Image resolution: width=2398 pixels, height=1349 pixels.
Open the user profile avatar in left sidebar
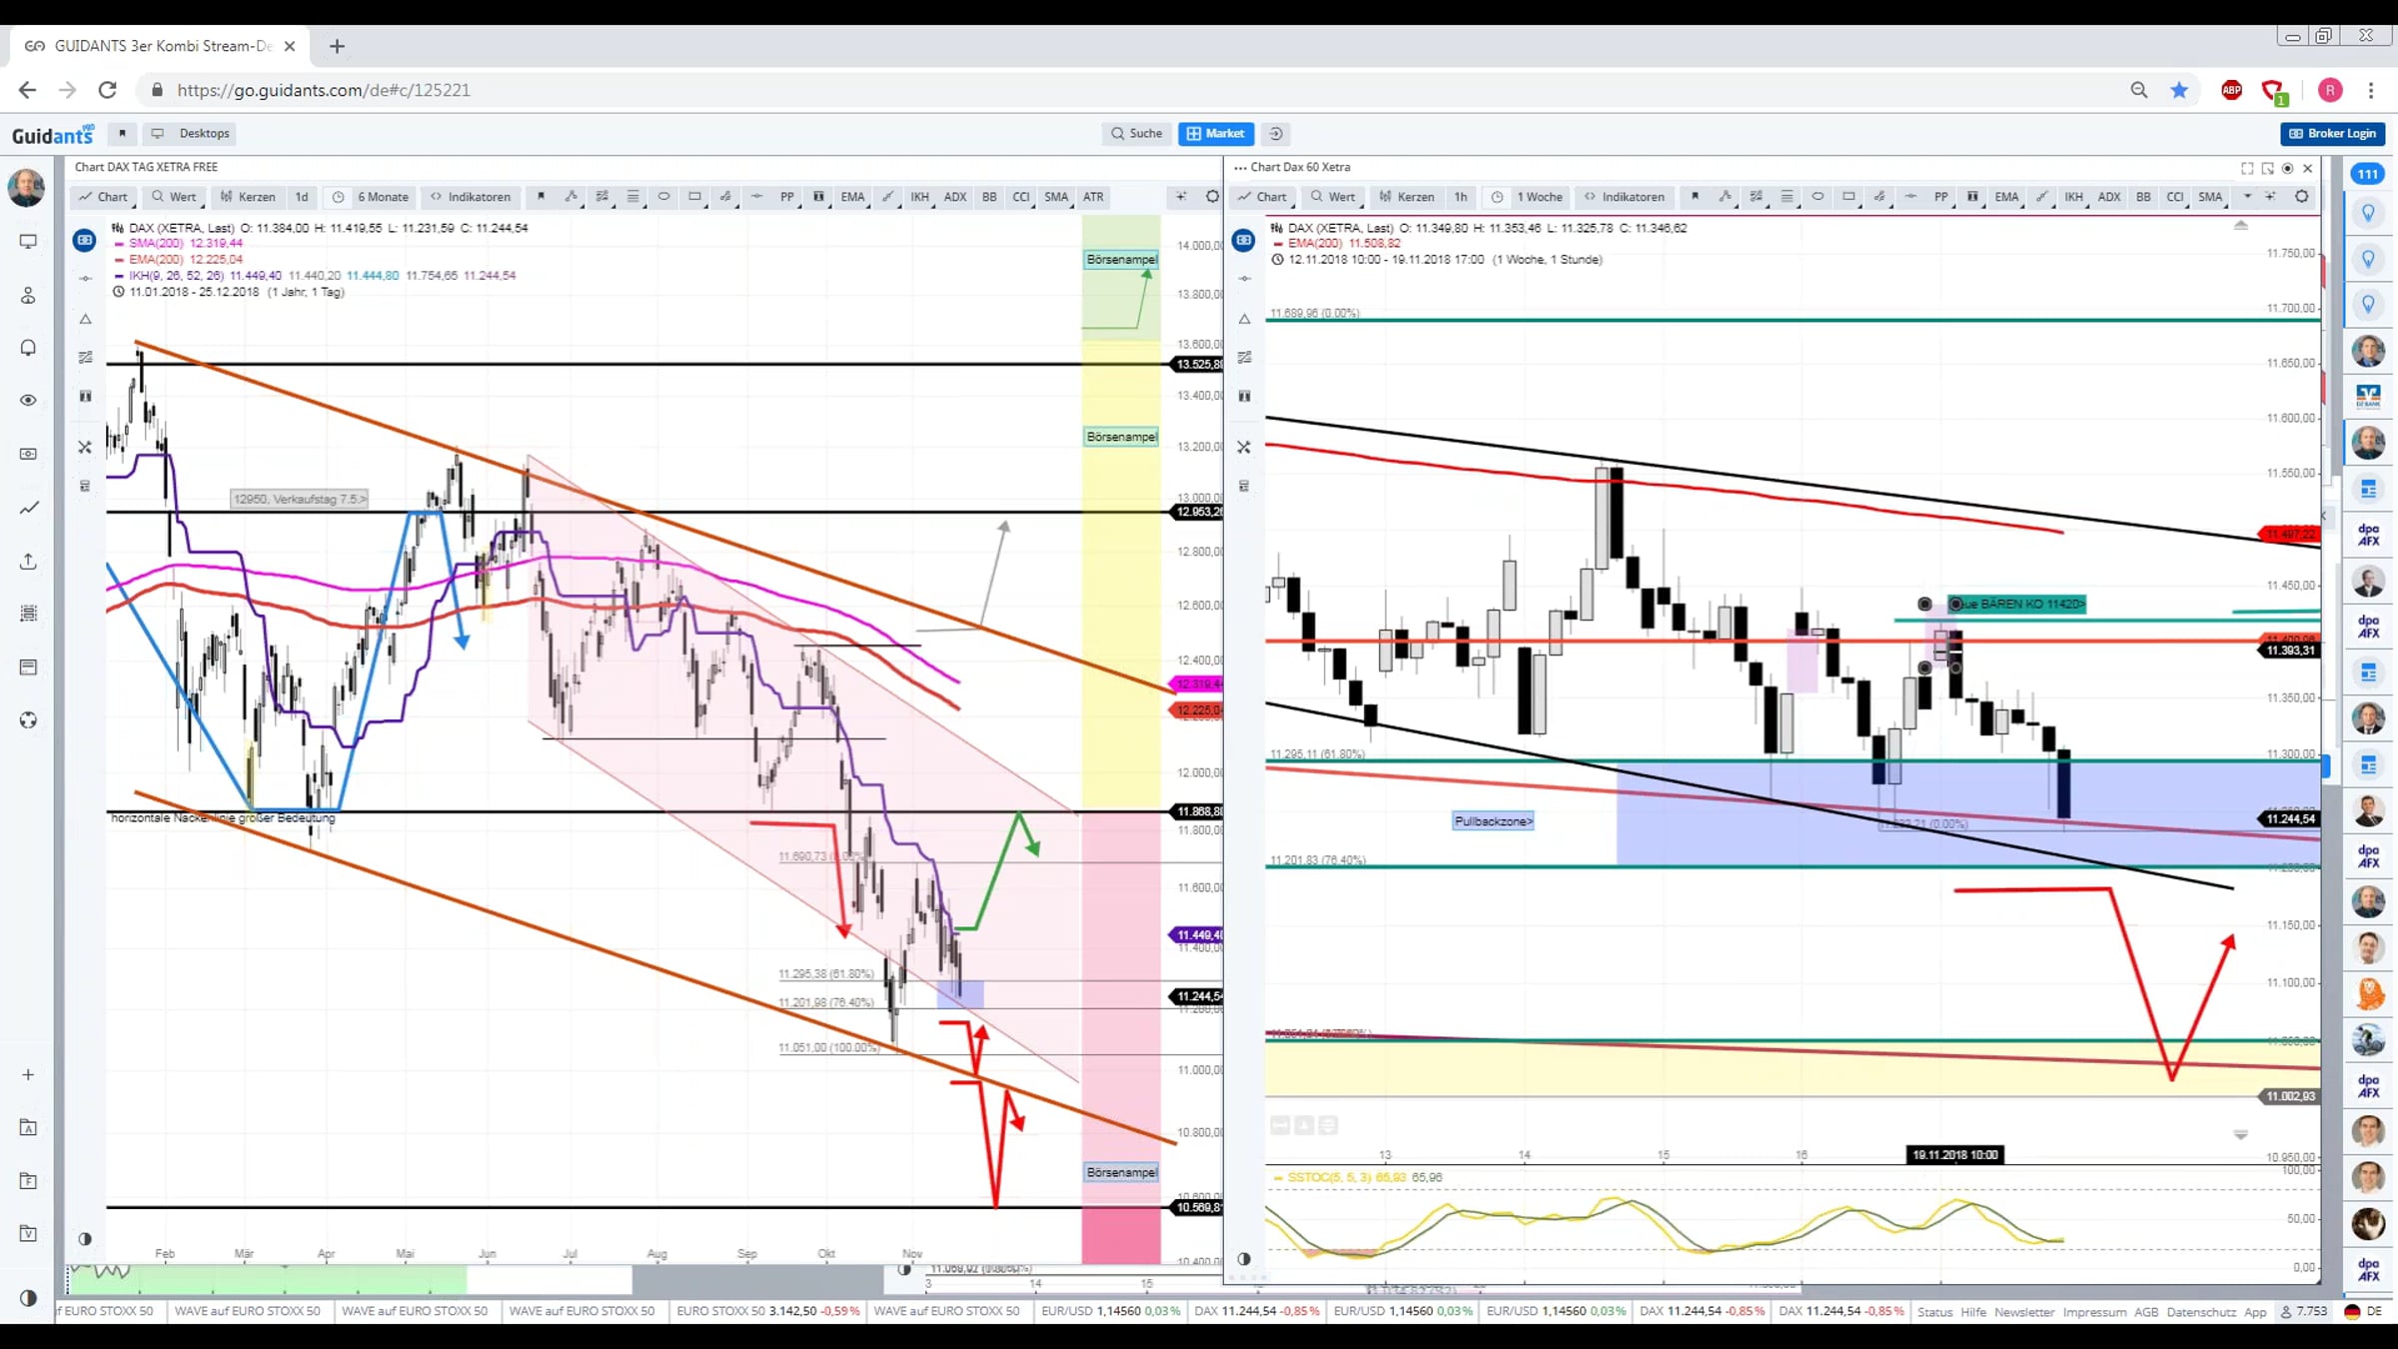click(26, 187)
